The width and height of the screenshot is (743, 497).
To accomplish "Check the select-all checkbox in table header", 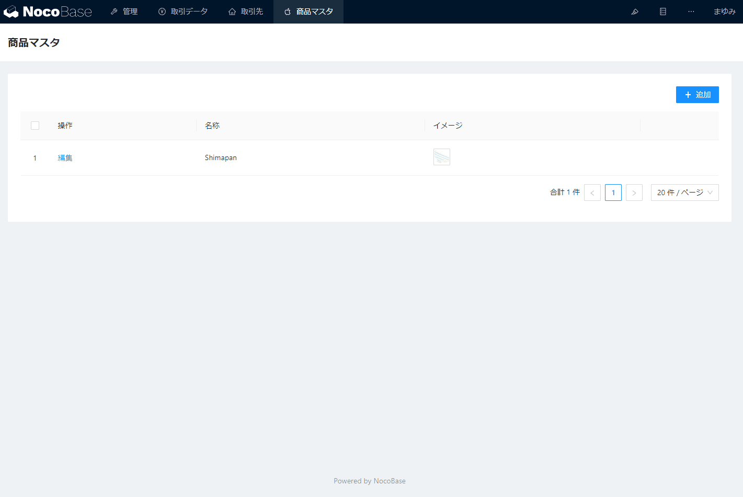I will 35,126.
